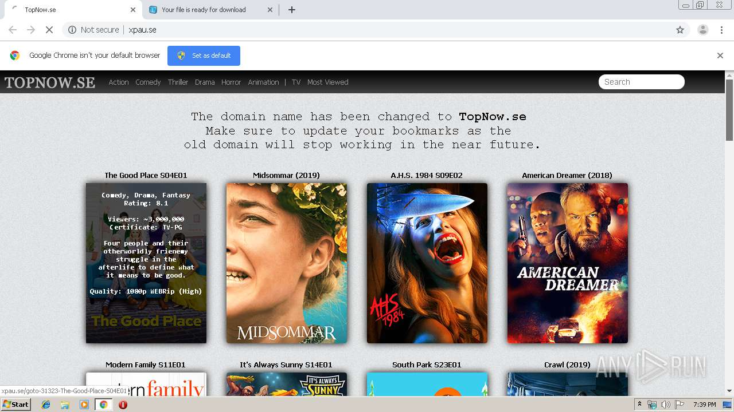Image resolution: width=734 pixels, height=412 pixels.
Task: Click the page vertical scrollbar thumb
Action: click(729, 110)
